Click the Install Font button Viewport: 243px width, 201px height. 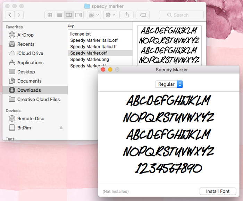pos(218,191)
